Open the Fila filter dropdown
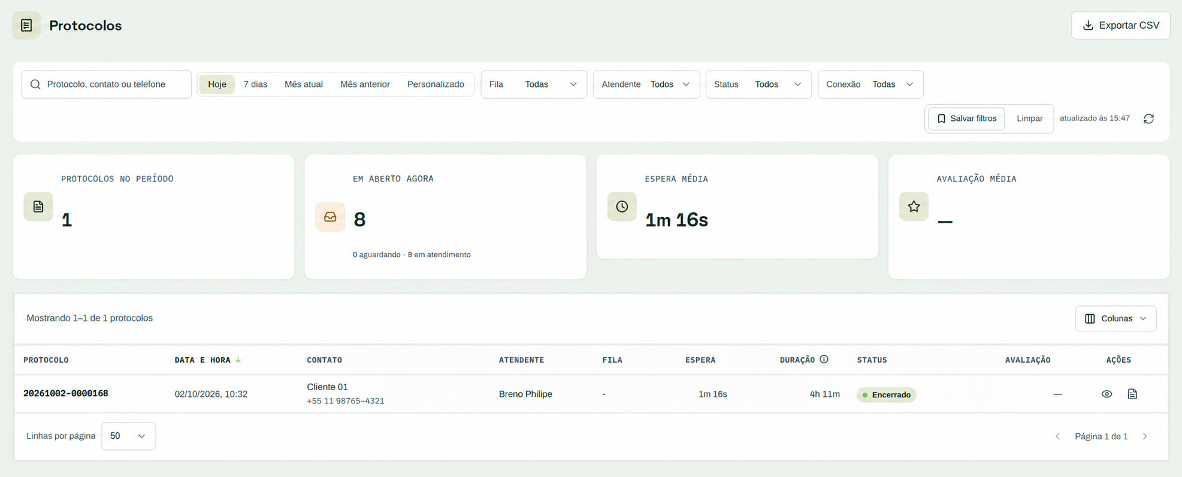The image size is (1182, 477). 534,84
